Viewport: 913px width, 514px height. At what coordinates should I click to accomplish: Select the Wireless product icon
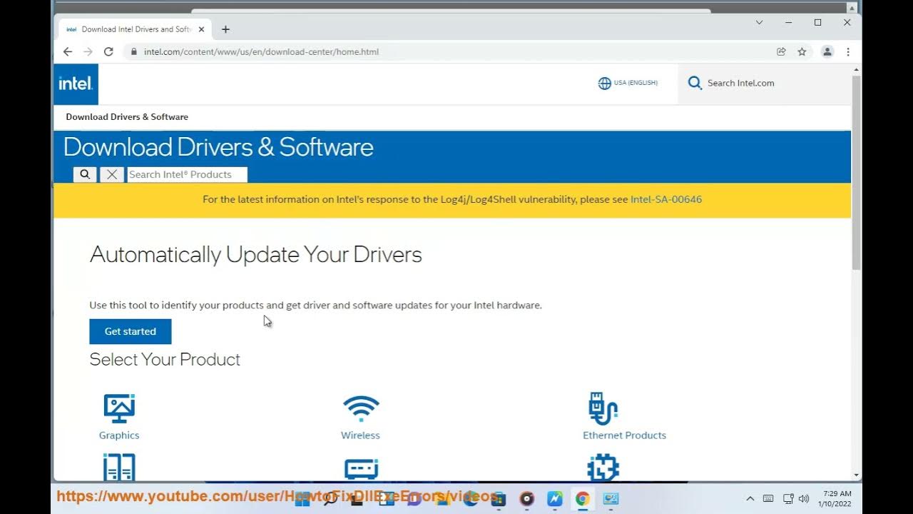point(361,408)
